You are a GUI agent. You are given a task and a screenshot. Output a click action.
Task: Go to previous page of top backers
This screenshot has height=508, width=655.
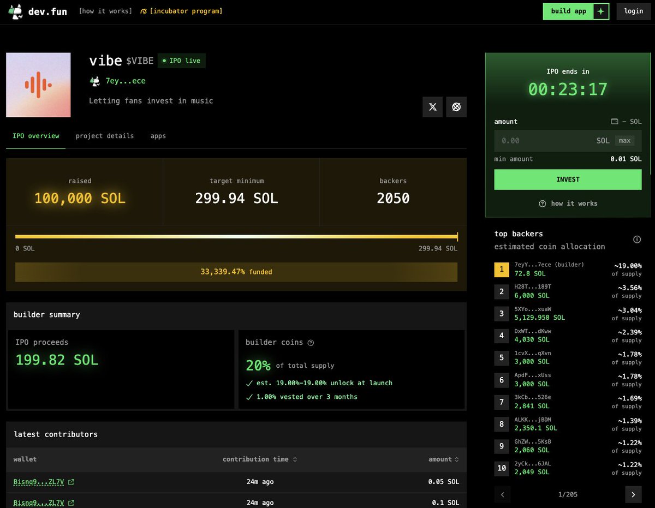coord(502,495)
